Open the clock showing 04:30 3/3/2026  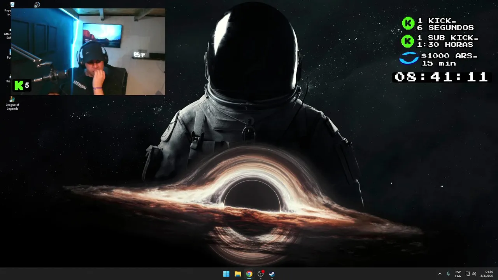click(x=487, y=274)
